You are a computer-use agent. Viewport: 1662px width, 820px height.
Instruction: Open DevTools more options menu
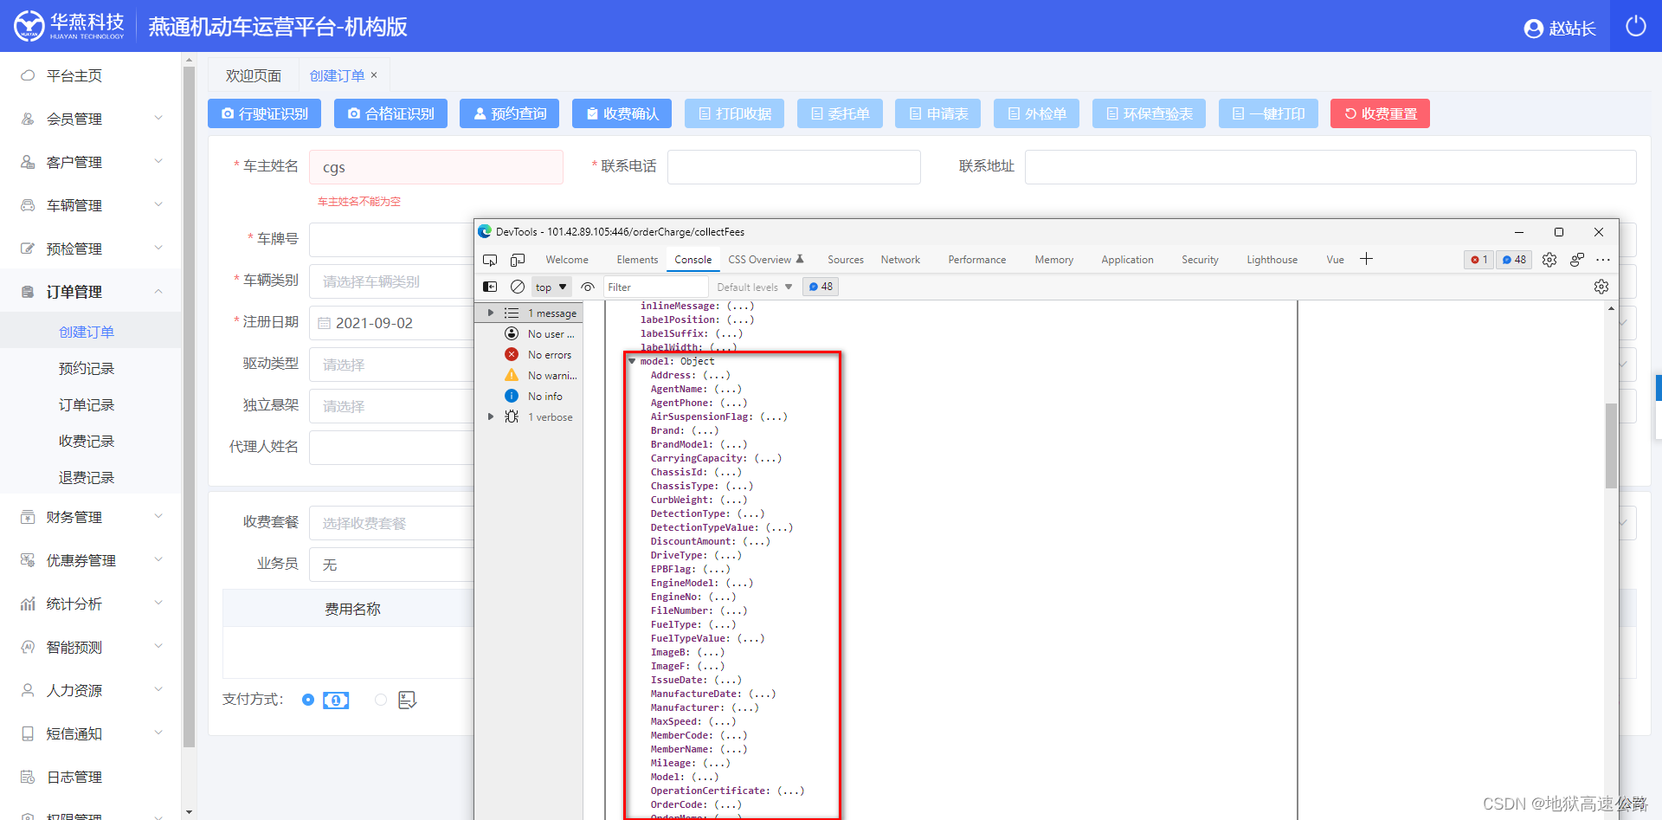click(1603, 260)
